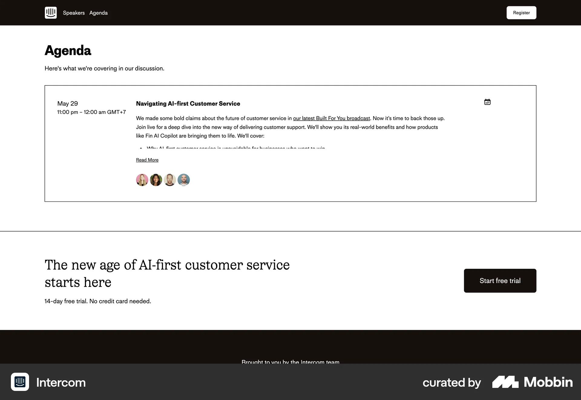Open the Mobbin logo link

[x=532, y=382]
